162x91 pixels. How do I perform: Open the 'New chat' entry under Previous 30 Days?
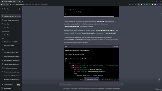coord(11,35)
